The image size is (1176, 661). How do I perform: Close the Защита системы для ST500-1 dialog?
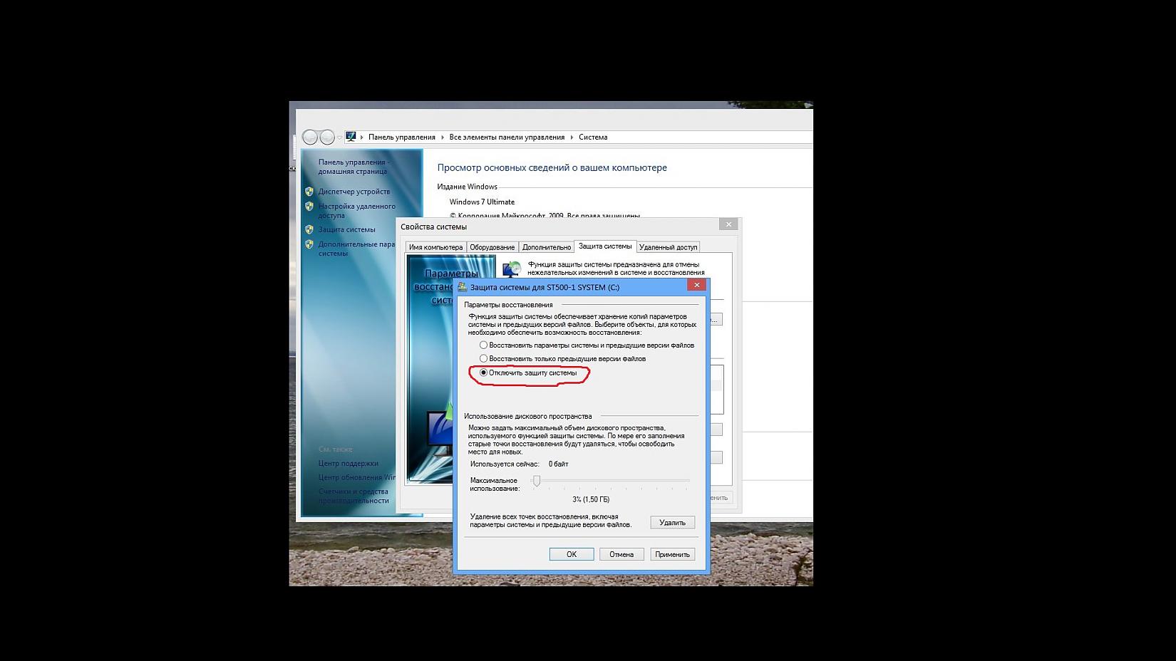tap(697, 285)
